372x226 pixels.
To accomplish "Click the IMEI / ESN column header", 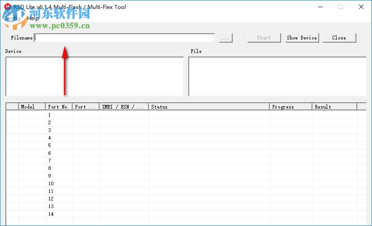I will tap(124, 107).
